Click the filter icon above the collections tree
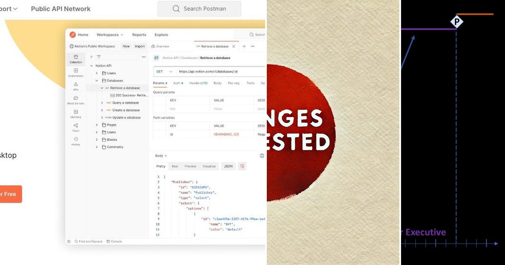This screenshot has height=265, width=505. (x=98, y=56)
